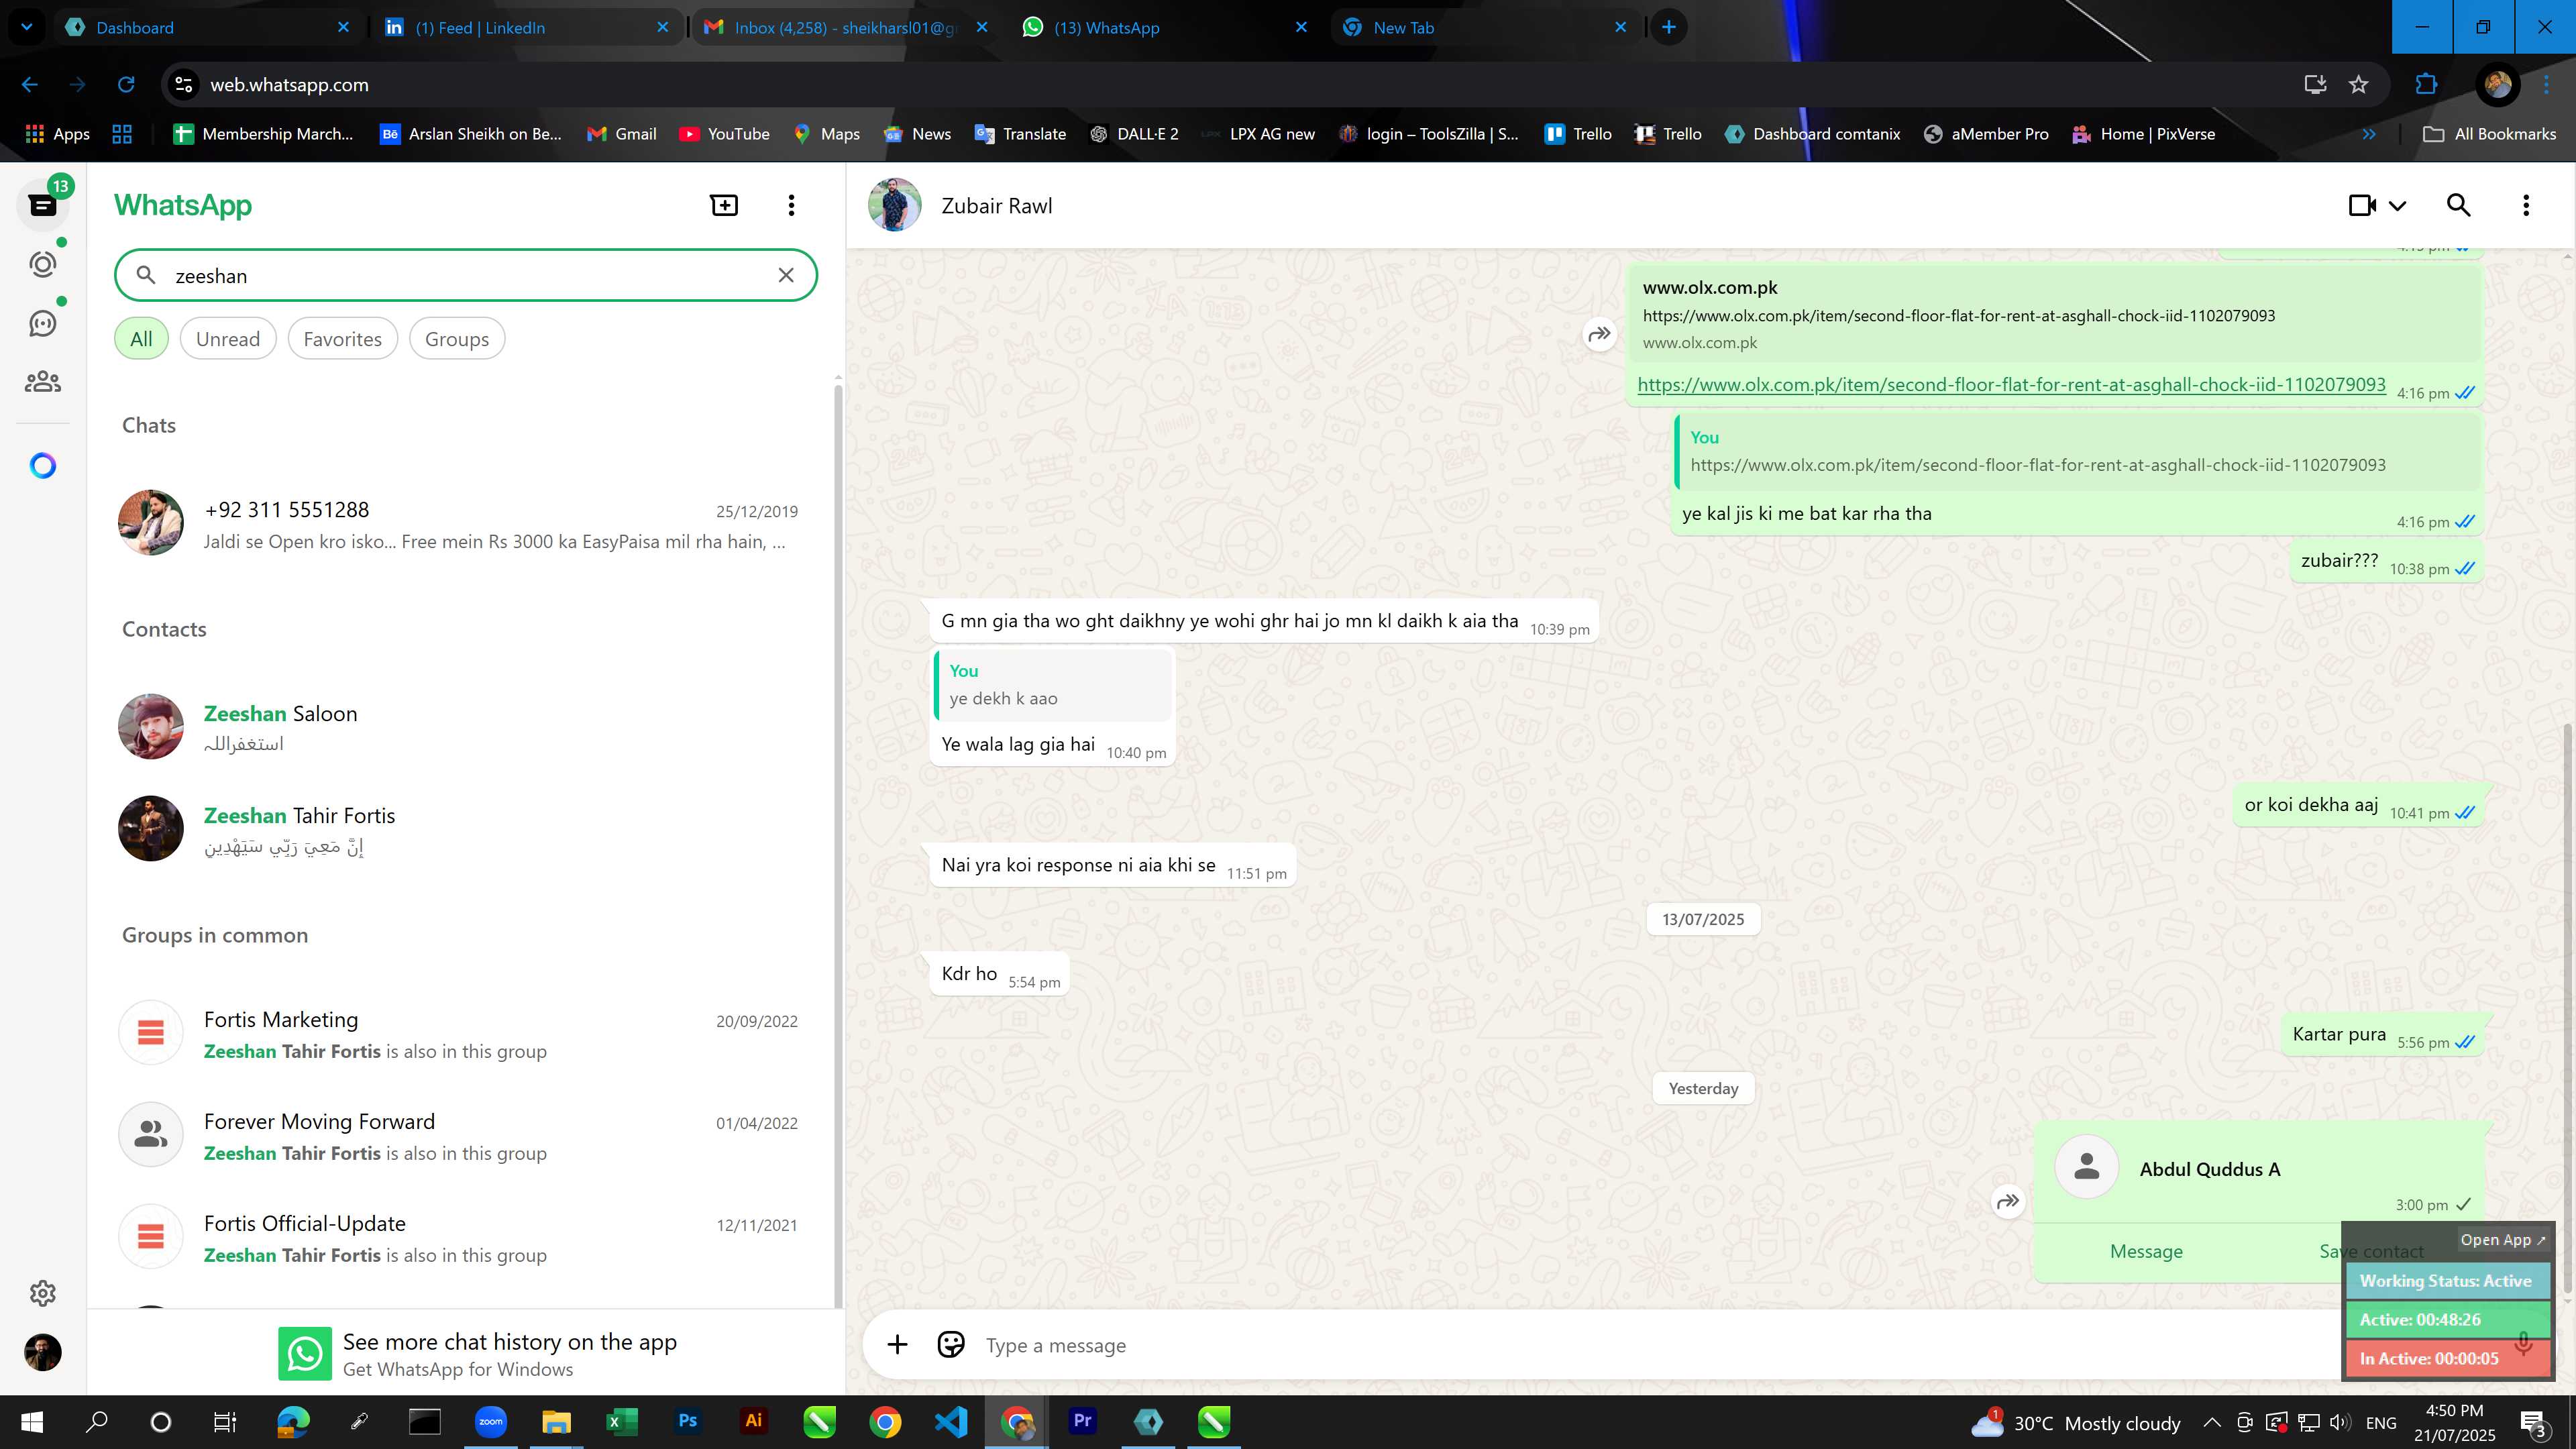Open the YouTube bookmark
Screen dimensions: 2576x1449
coord(725,134)
